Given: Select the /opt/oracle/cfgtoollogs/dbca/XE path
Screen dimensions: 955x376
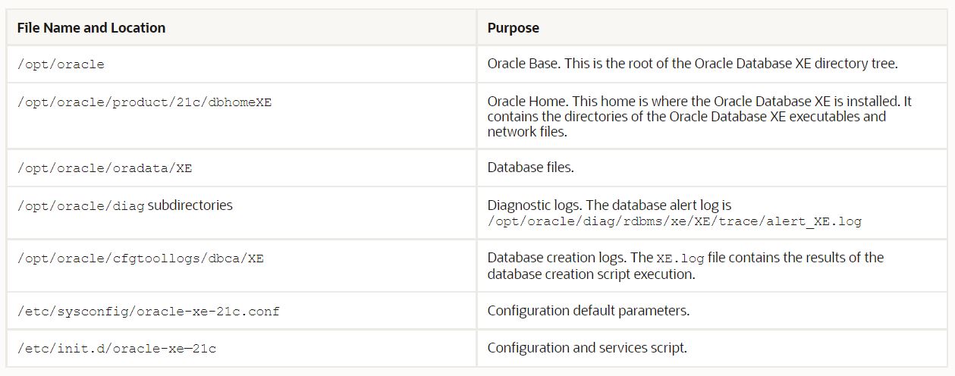Looking at the screenshot, I should [x=140, y=258].
